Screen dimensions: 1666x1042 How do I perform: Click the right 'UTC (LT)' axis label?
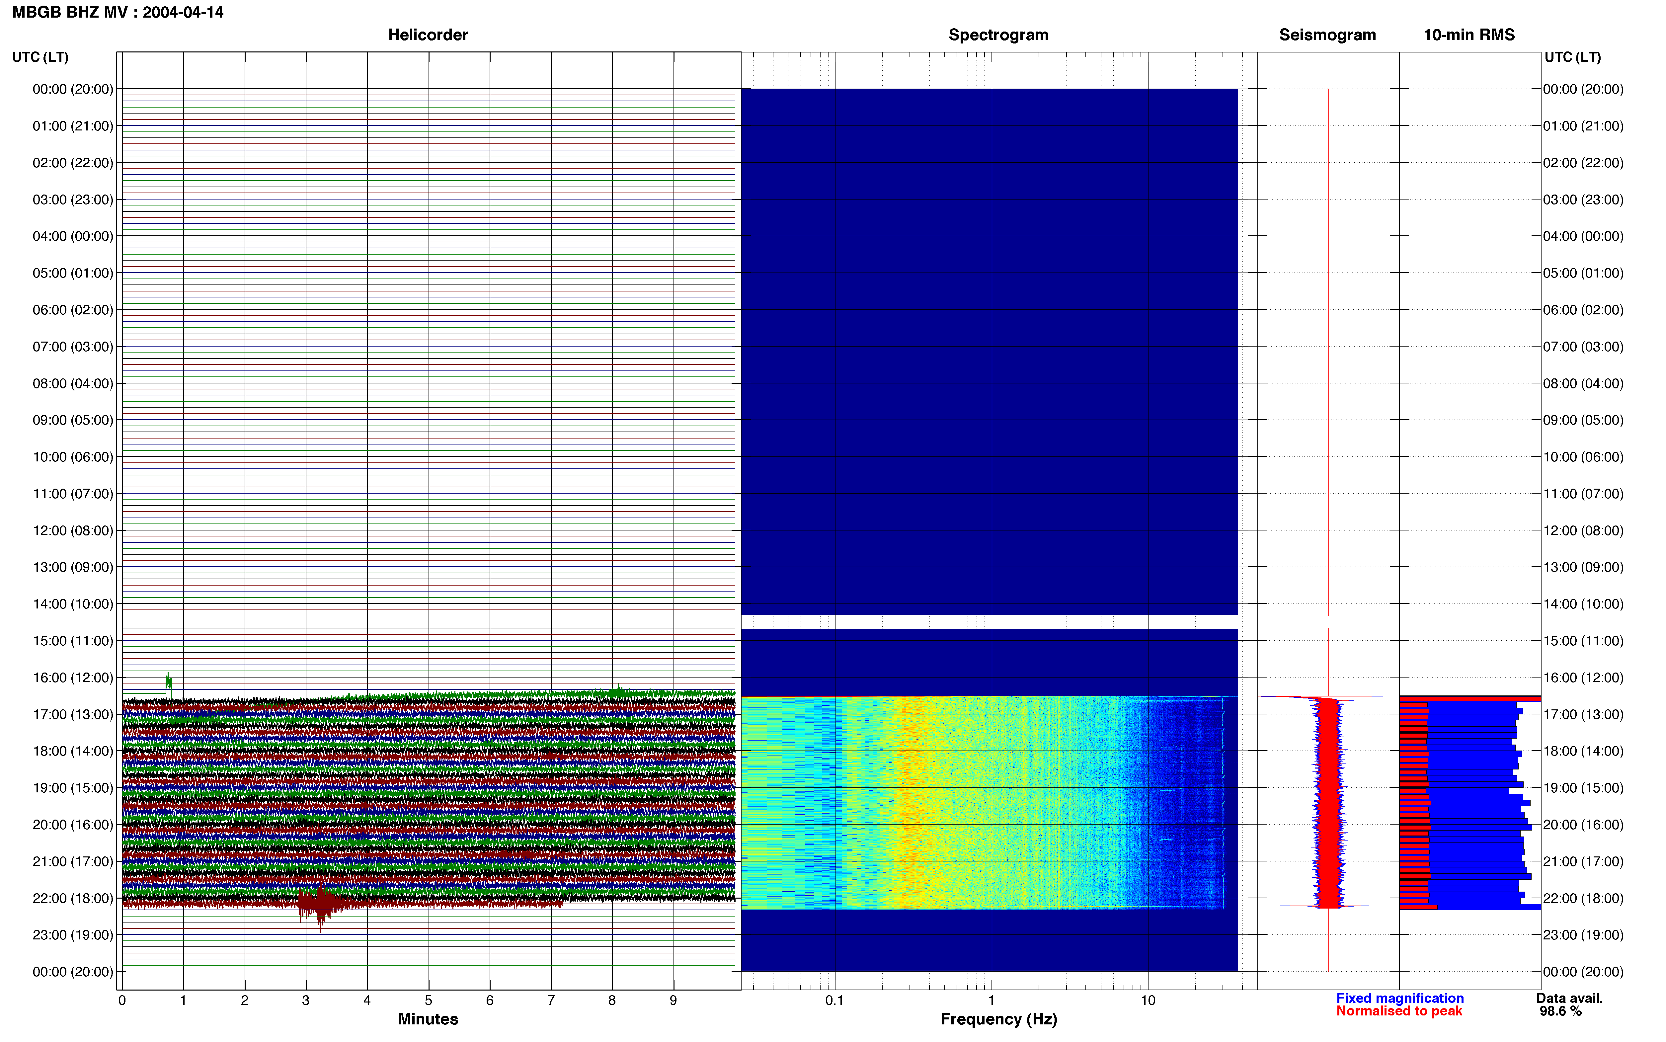pos(1572,57)
